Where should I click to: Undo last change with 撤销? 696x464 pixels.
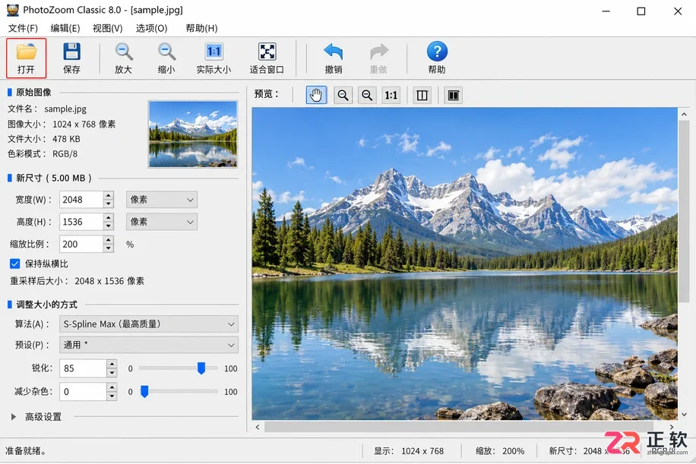tap(334, 58)
